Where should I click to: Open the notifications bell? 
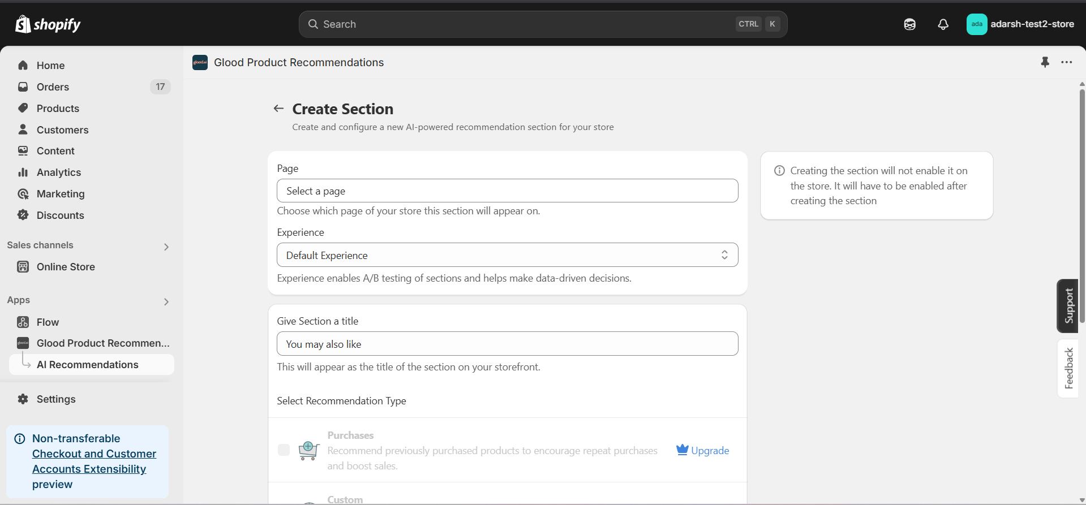click(943, 24)
